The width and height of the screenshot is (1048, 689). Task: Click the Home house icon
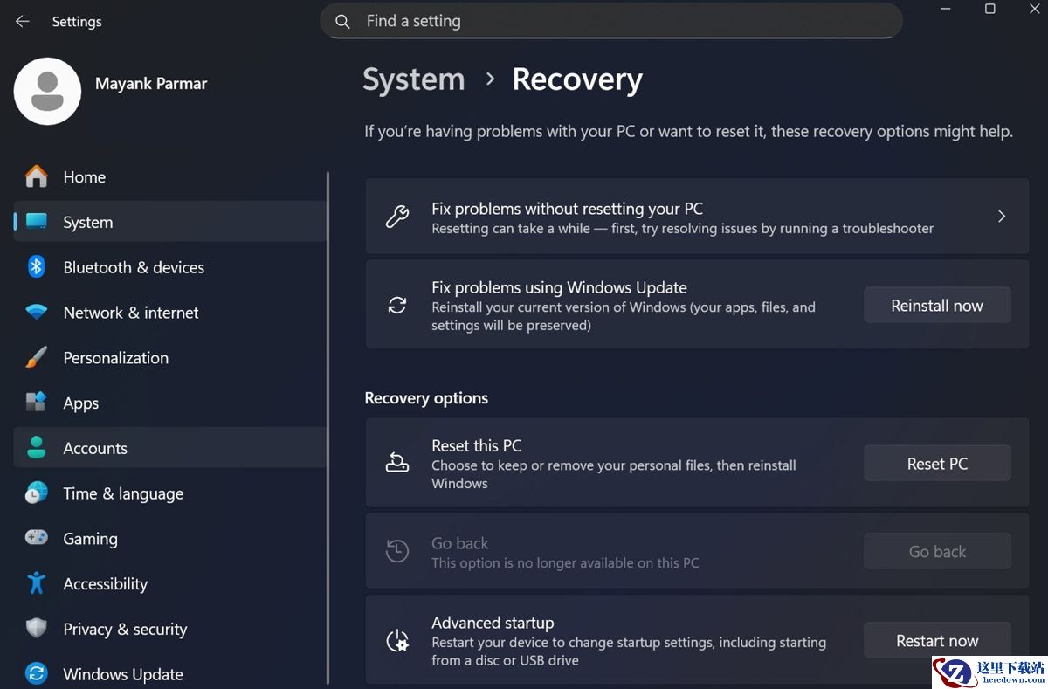click(x=37, y=176)
